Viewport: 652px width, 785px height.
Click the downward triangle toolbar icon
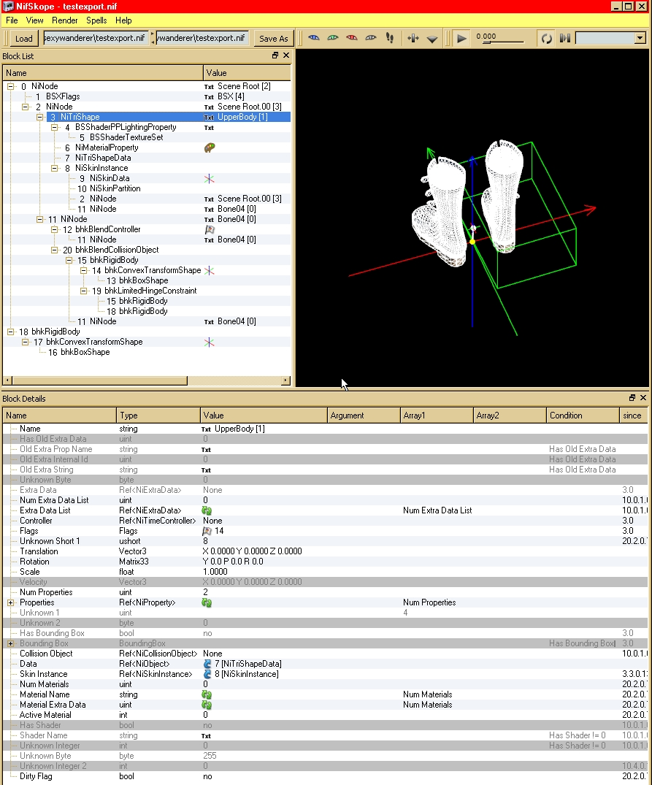[x=432, y=39]
